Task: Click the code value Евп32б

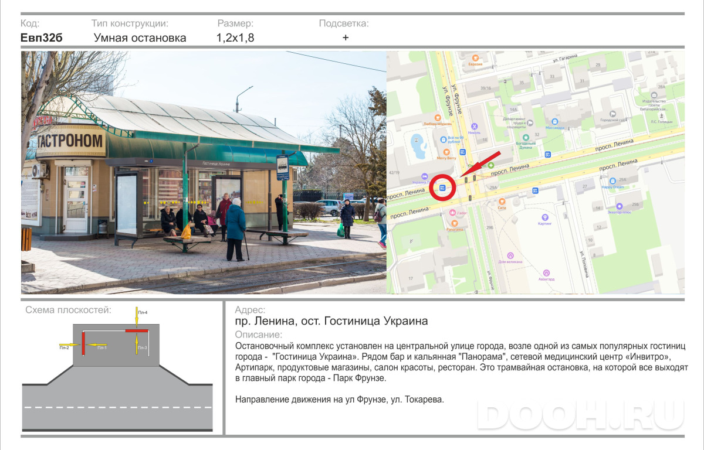Action: tap(42, 38)
